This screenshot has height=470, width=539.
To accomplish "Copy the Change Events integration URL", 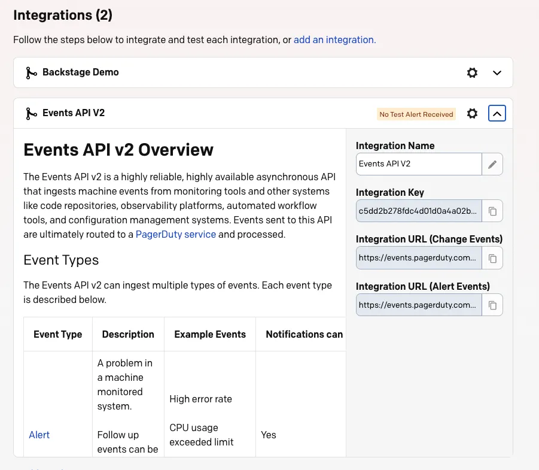I will 492,258.
